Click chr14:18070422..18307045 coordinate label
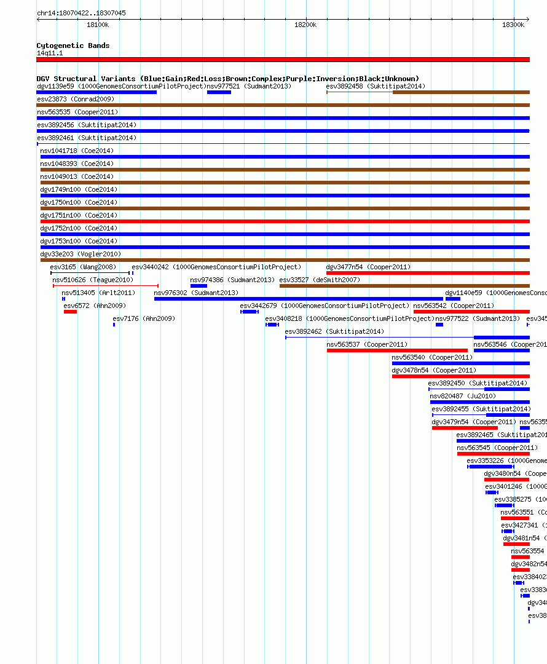Image resolution: width=547 pixels, height=664 pixels. point(81,13)
